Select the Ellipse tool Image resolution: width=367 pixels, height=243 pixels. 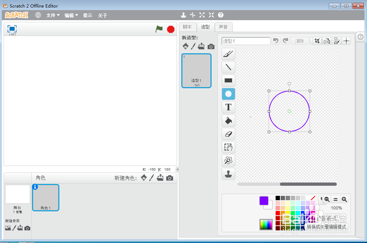[228, 94]
